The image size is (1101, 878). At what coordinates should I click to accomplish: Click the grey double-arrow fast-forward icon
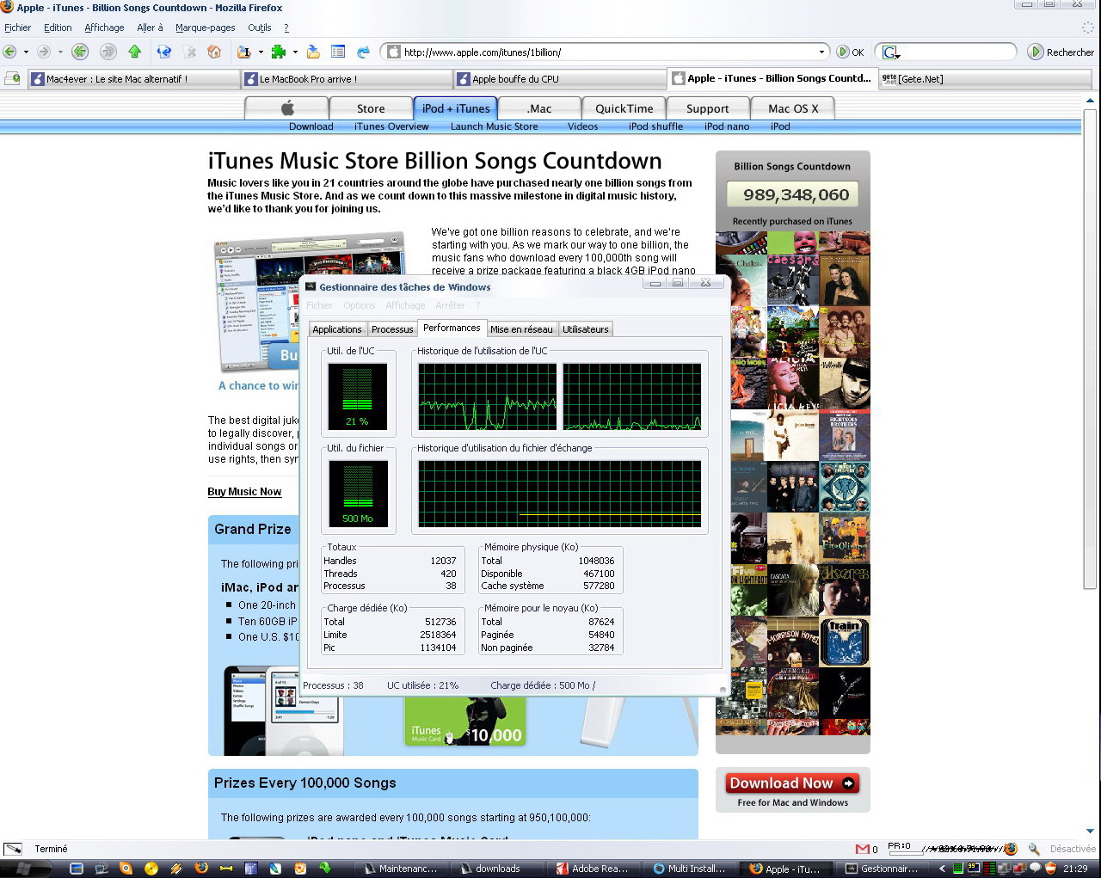click(x=108, y=52)
